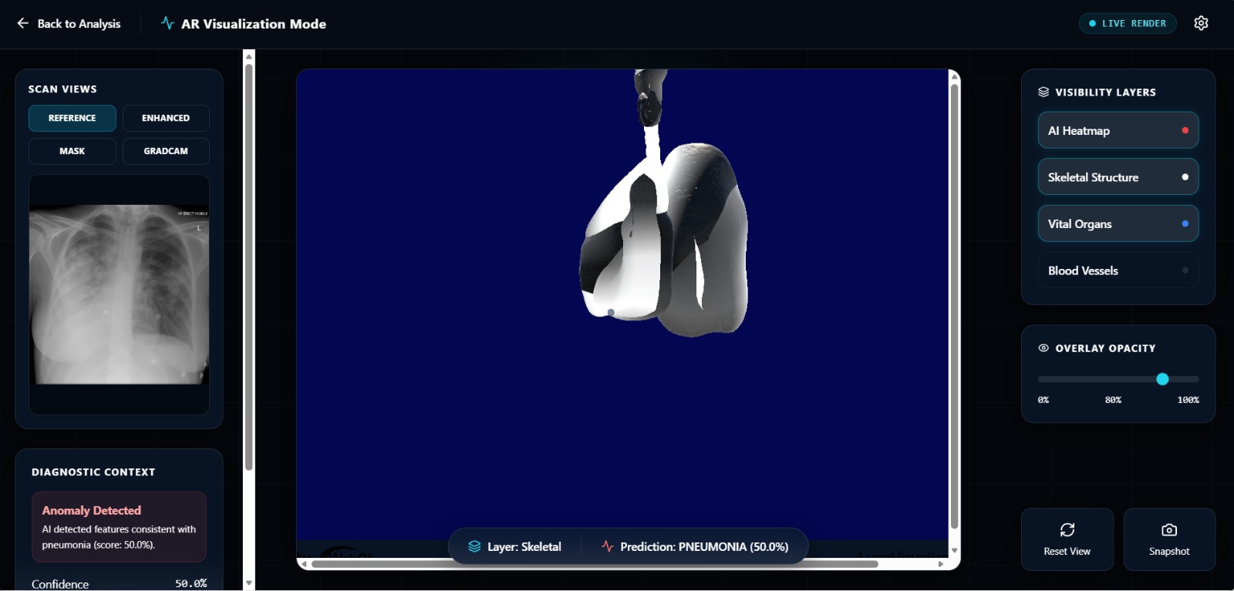Go back via Back to Analysis

point(69,23)
